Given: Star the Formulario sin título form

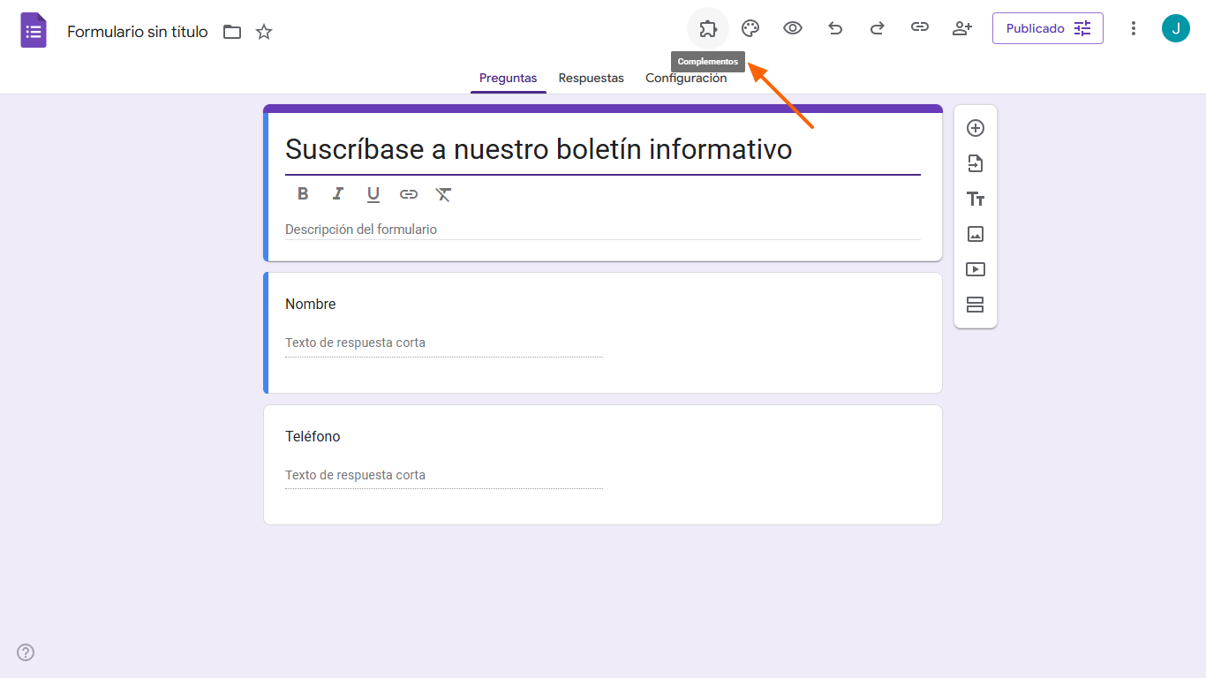Looking at the screenshot, I should (263, 31).
